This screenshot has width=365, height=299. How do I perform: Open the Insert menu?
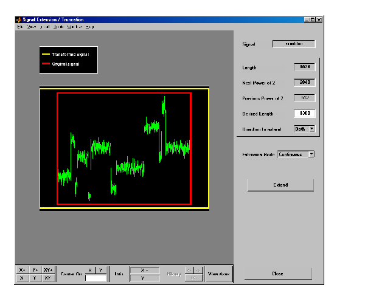click(x=44, y=27)
